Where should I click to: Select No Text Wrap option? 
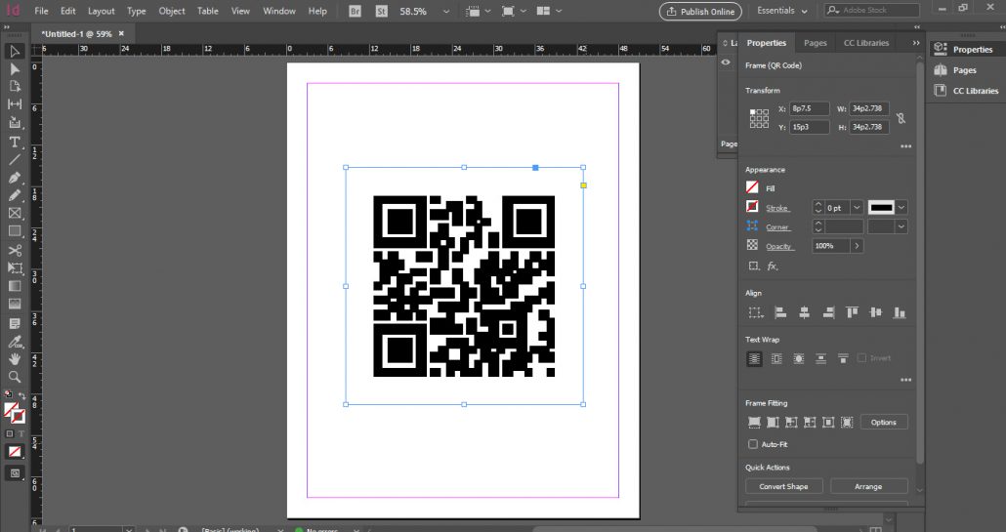(754, 359)
